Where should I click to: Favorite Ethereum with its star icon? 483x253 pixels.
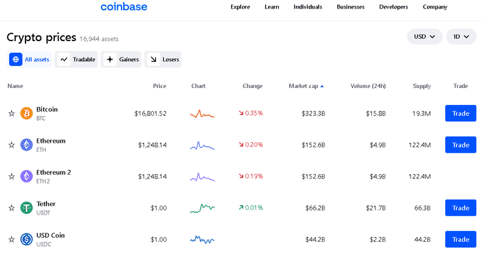coord(12,145)
